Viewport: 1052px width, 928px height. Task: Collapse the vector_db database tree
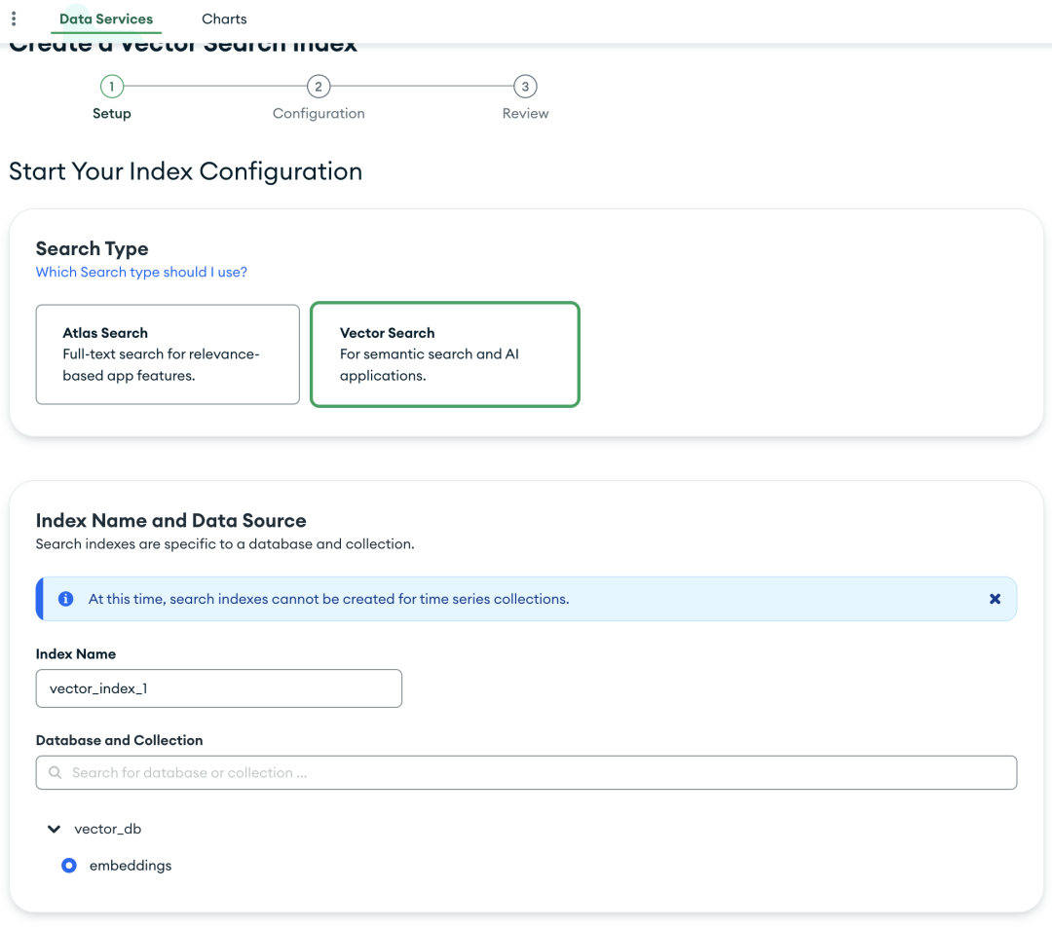(x=55, y=830)
